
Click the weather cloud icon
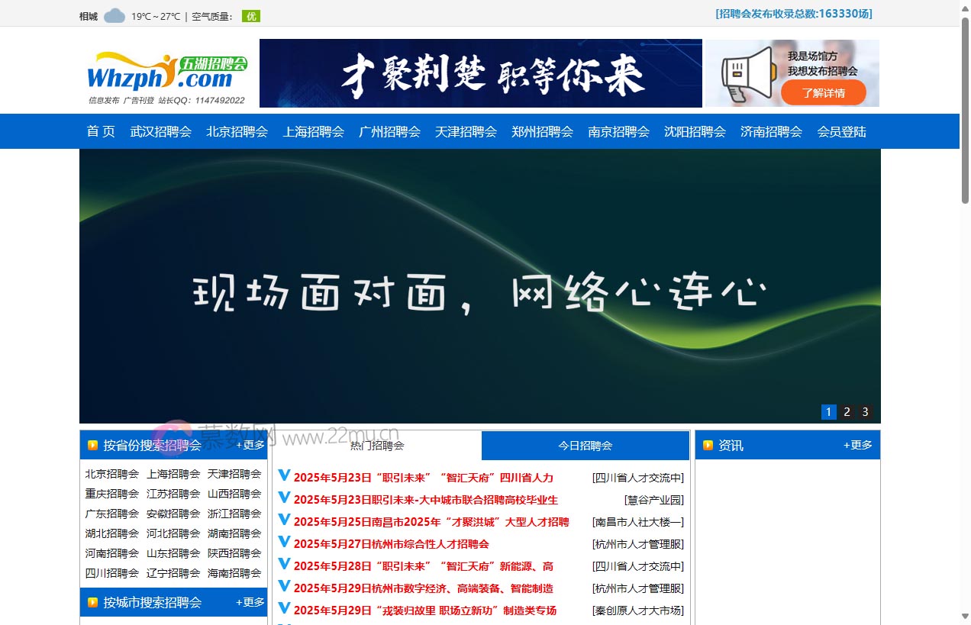113,14
